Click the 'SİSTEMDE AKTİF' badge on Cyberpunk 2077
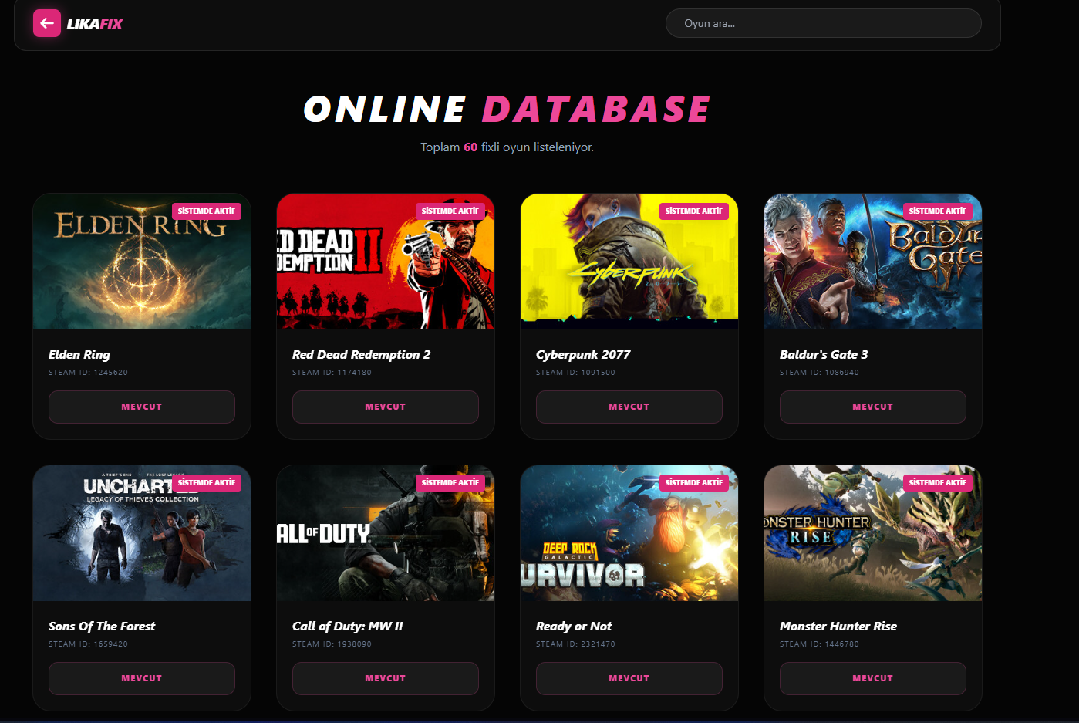 (694, 211)
